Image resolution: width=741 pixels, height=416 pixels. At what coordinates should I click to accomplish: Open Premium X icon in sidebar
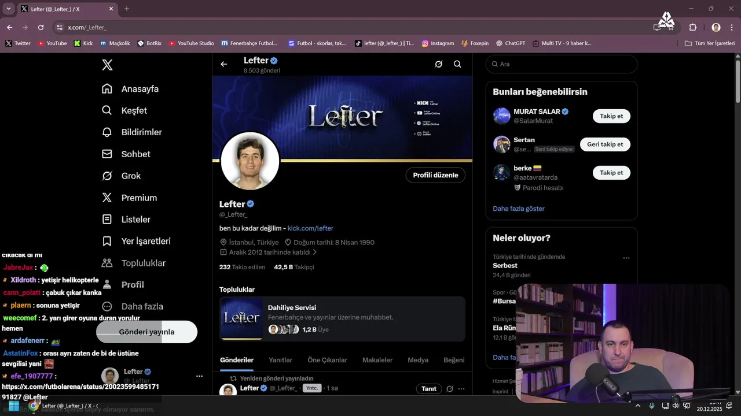click(x=107, y=198)
